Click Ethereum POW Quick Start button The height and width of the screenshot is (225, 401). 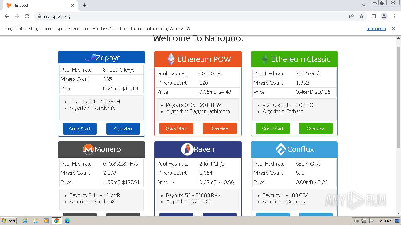point(176,128)
